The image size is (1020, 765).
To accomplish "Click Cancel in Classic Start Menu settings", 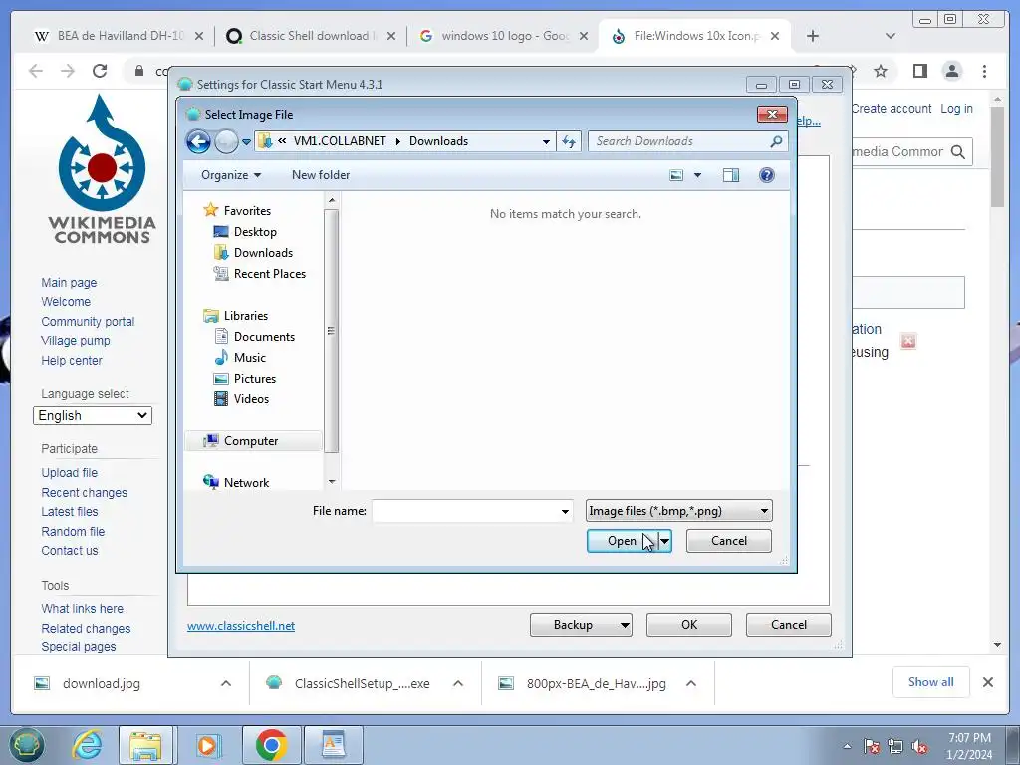I will (x=789, y=625).
